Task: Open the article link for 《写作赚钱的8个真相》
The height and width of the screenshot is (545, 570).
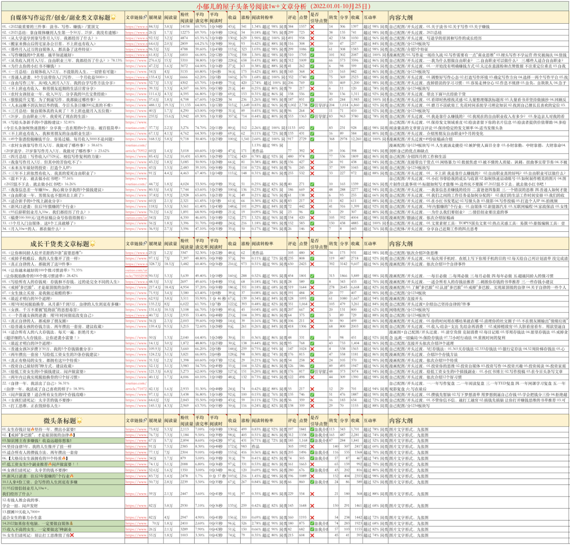Action: coord(136,55)
